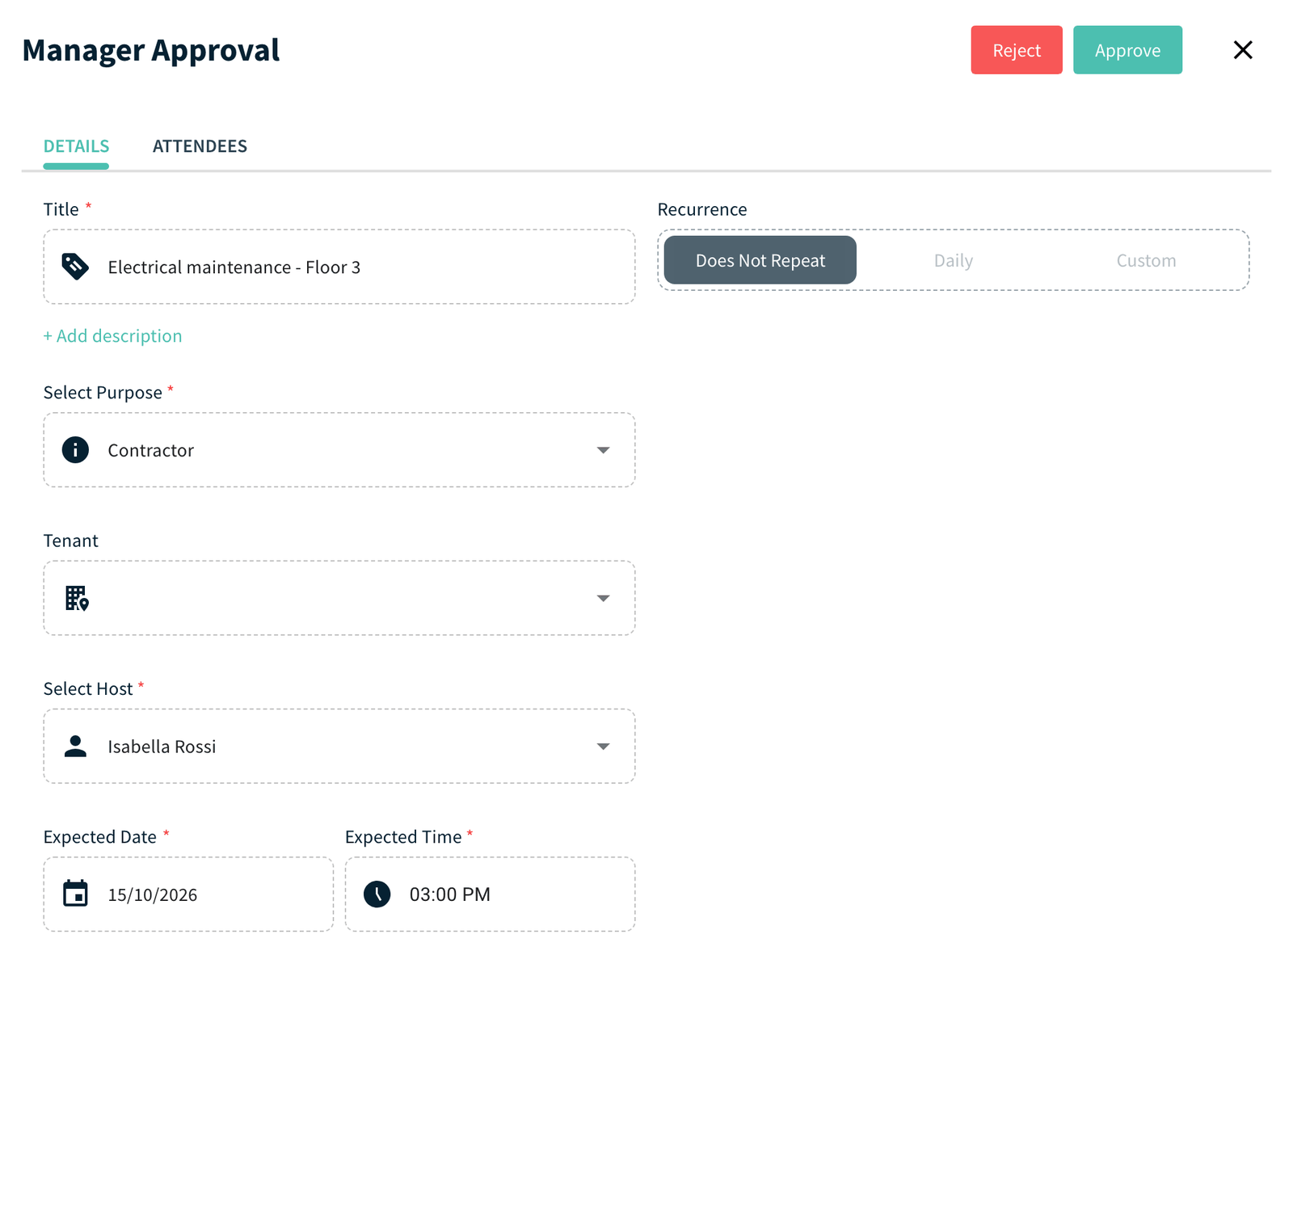1293x1212 pixels.
Task: Switch to the Attendees tab
Action: click(x=200, y=146)
